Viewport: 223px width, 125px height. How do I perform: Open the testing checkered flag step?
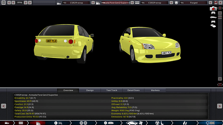[210, 123]
